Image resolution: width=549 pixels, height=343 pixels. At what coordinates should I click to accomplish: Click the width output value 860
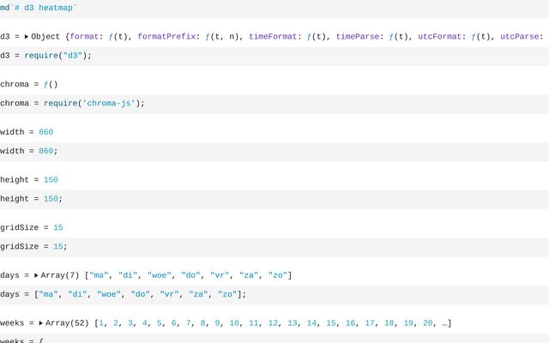click(x=45, y=132)
